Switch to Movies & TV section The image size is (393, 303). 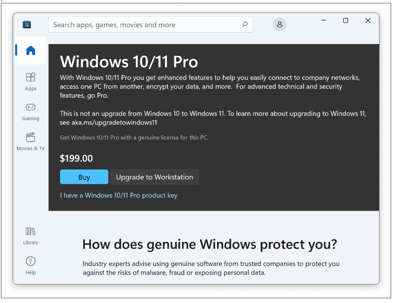coord(31,141)
